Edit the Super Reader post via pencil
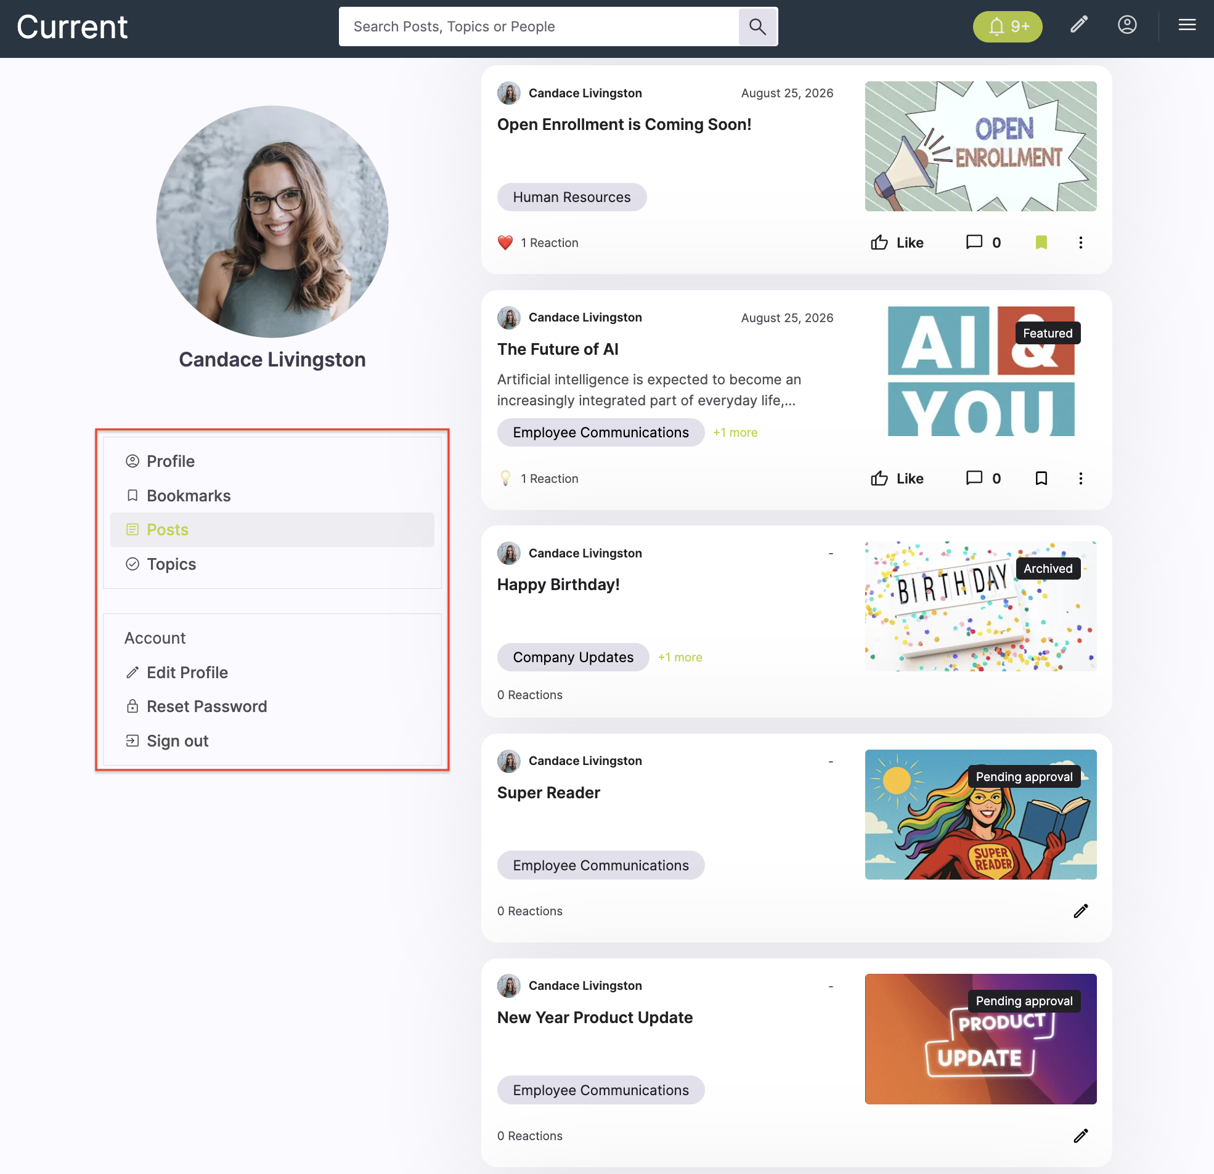Viewport: 1214px width, 1174px height. [1080, 911]
